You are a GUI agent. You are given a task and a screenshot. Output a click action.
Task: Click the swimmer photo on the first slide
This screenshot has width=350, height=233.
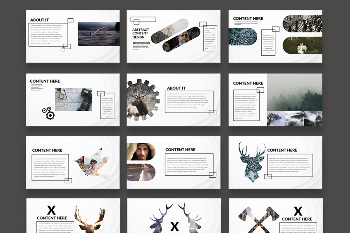tap(99, 34)
